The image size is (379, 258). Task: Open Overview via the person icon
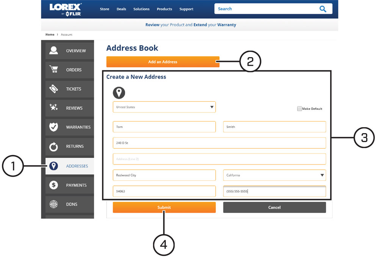(x=53, y=50)
